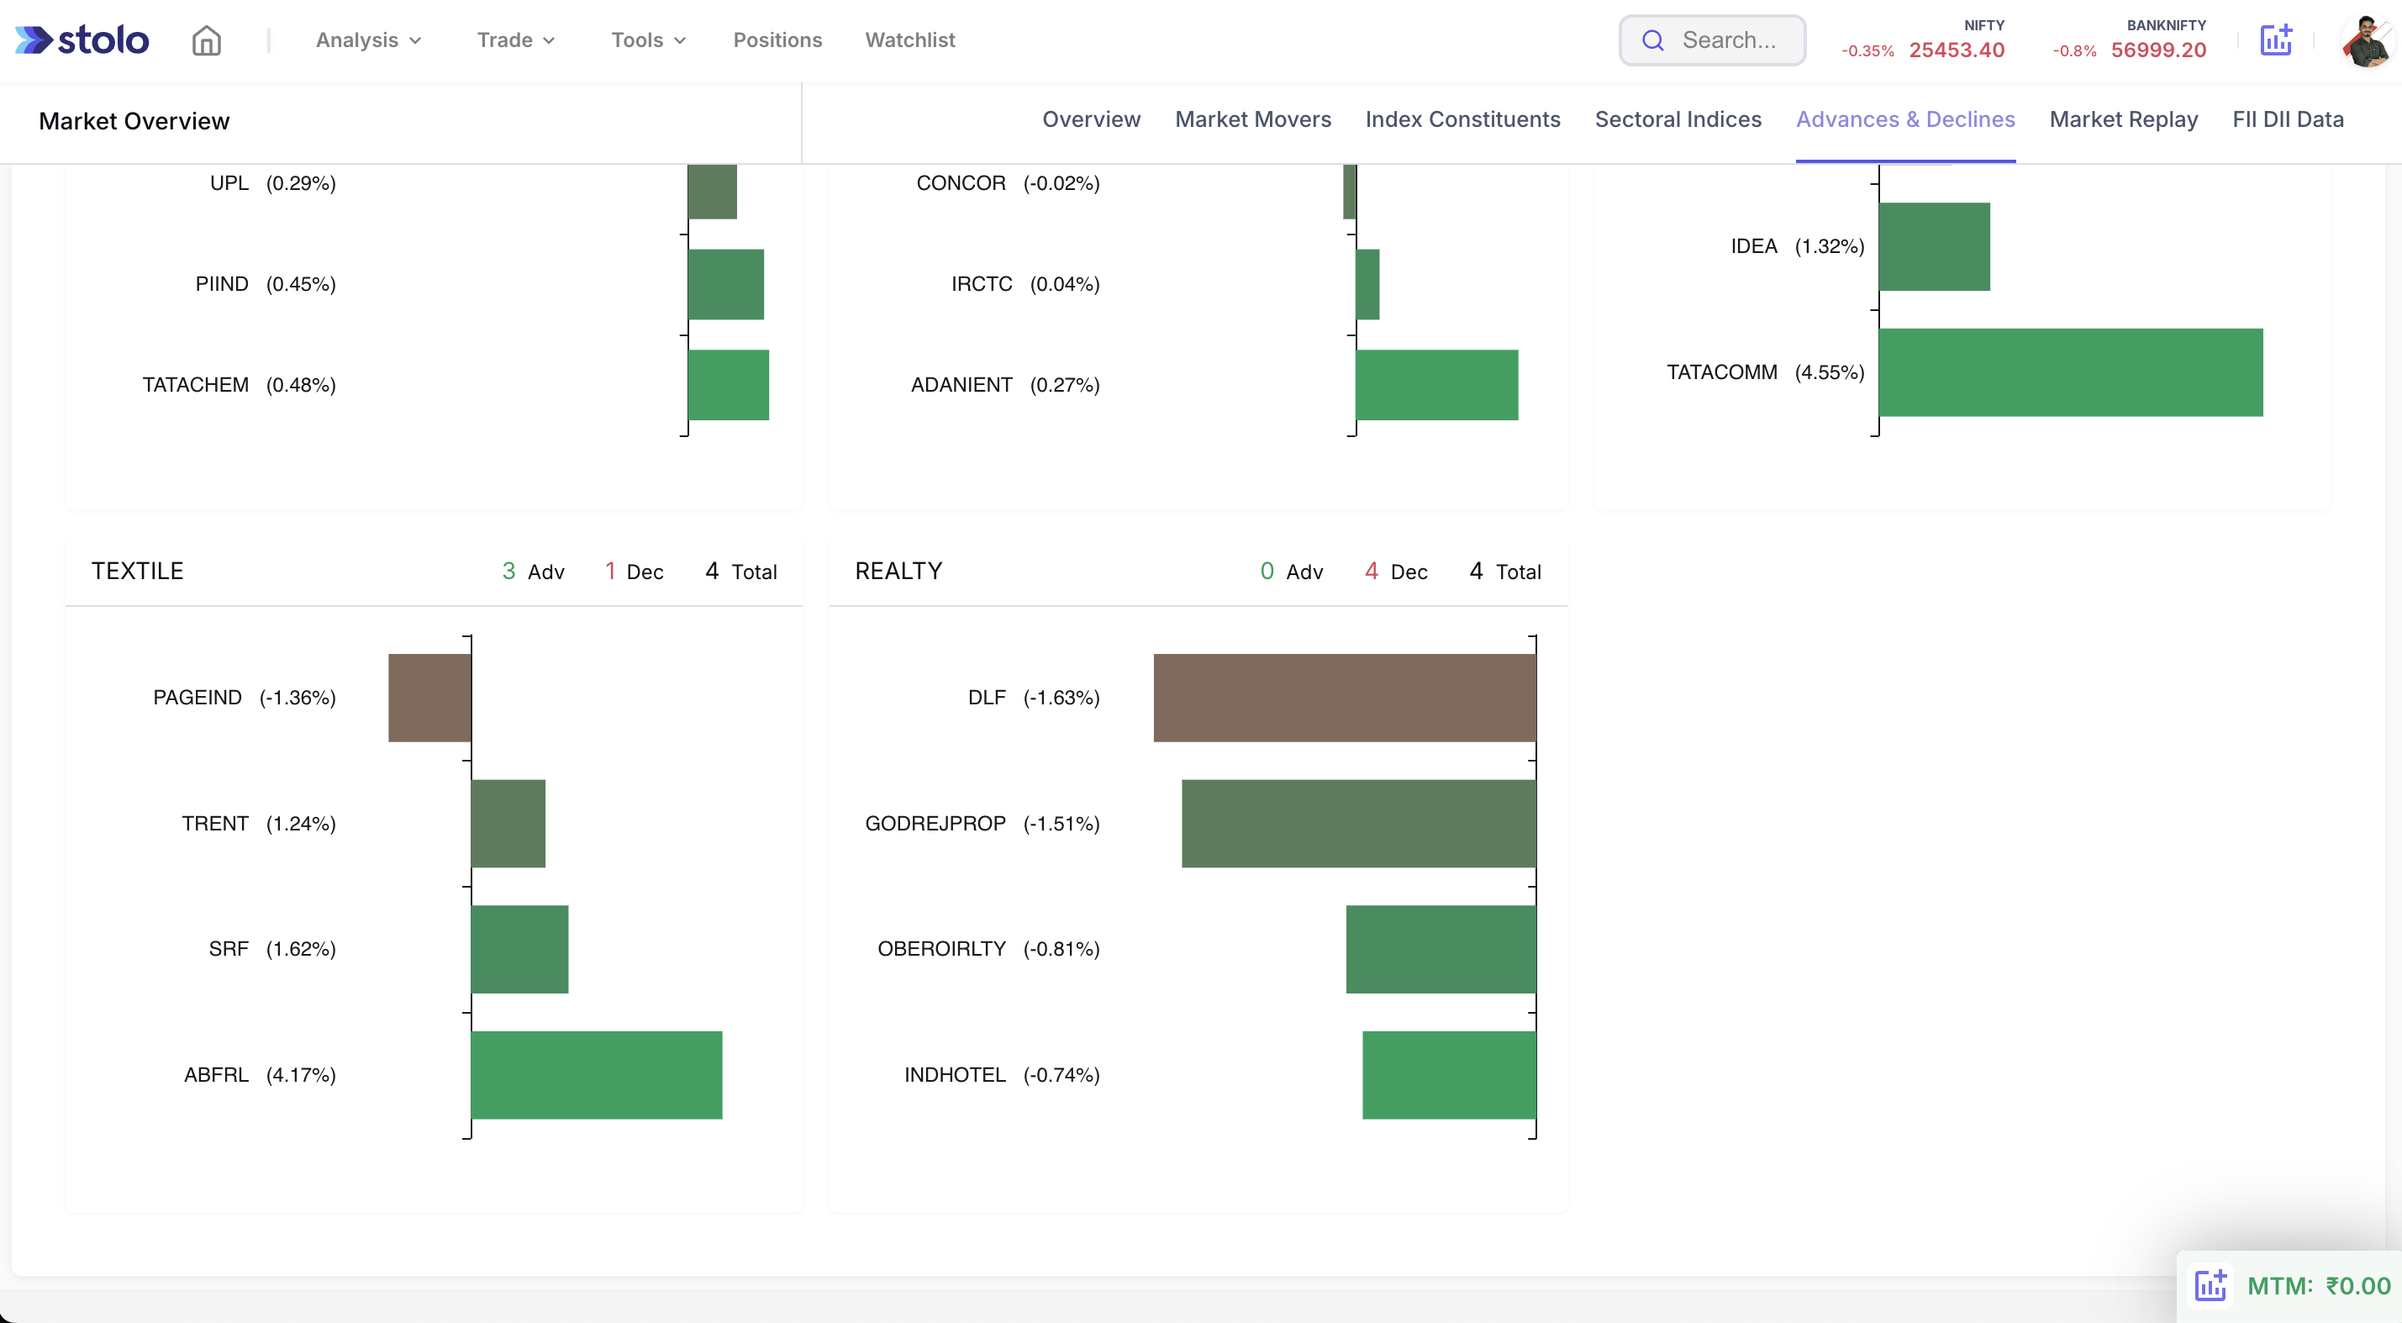Click the GODREJPROP bar

pyautogui.click(x=1359, y=823)
